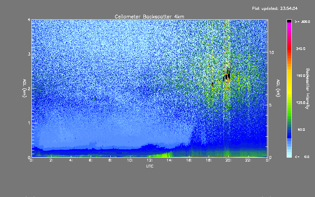This screenshot has height=197, width=315.
Task: Click the '4' tick on the km axis
Action: point(29,20)
